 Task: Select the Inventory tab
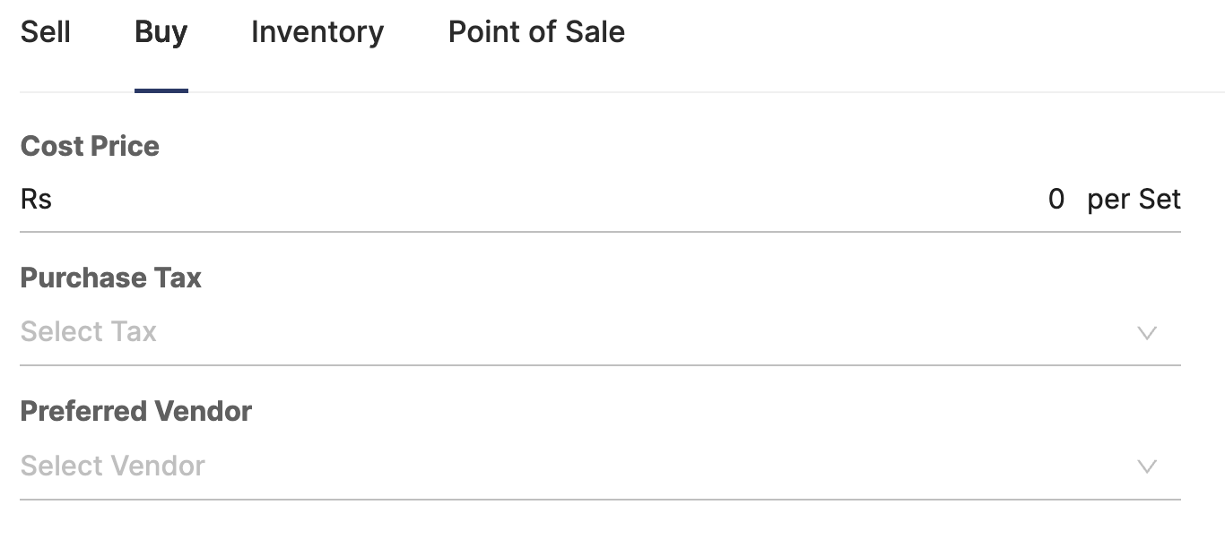point(317,32)
